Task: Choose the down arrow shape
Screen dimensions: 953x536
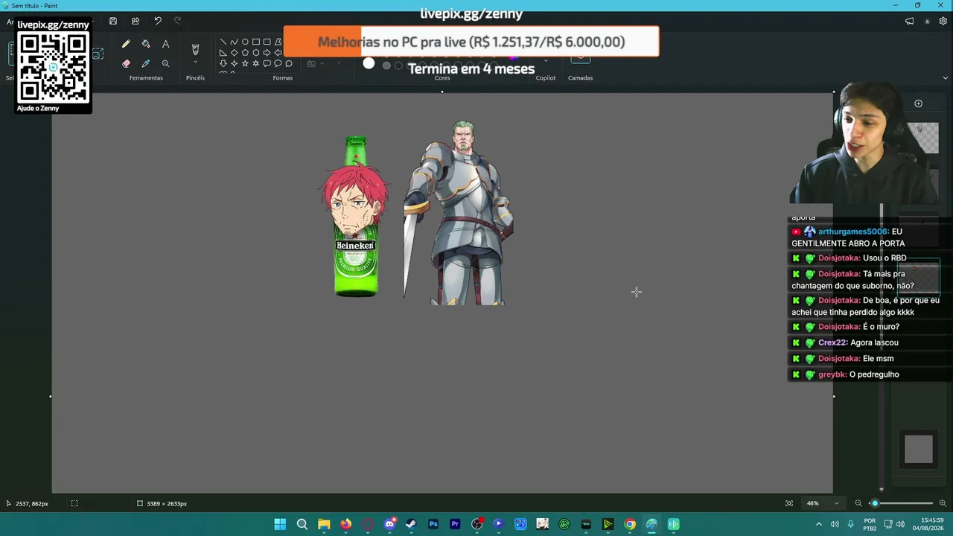Action: point(223,64)
